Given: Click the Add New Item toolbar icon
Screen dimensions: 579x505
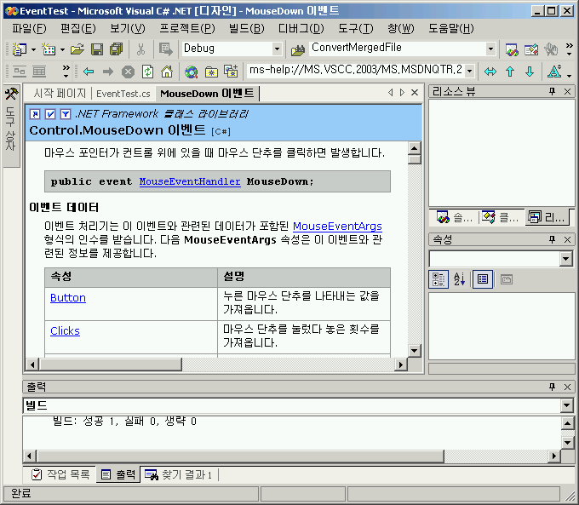Looking at the screenshot, I should coord(49,49).
